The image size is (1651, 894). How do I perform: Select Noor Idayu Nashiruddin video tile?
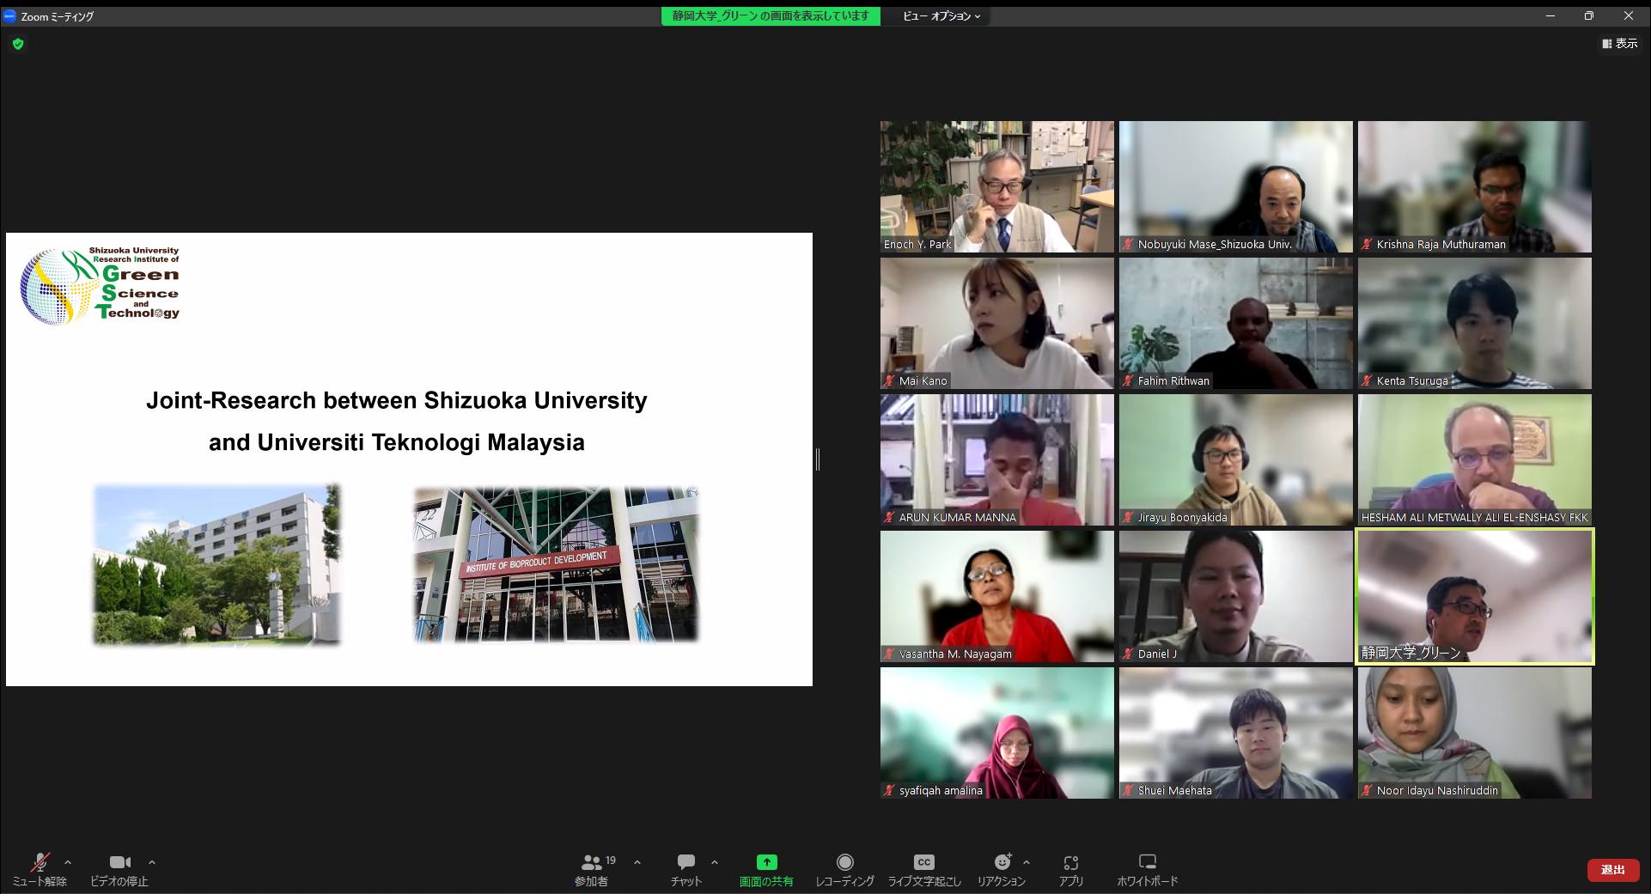(1474, 733)
